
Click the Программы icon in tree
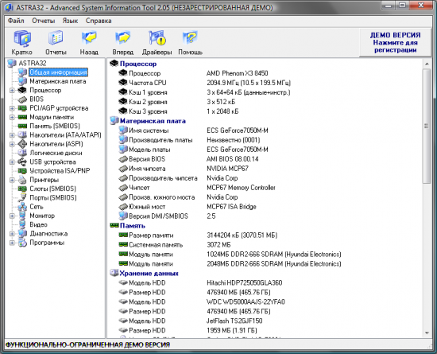tap(22, 243)
